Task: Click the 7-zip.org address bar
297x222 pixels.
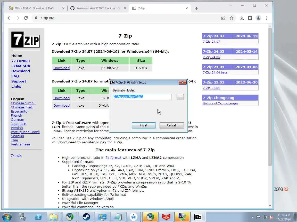Action: tap(125, 18)
